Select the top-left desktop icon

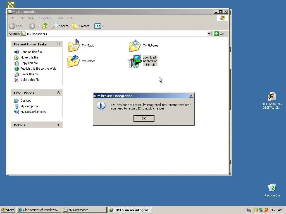coord(11,5)
